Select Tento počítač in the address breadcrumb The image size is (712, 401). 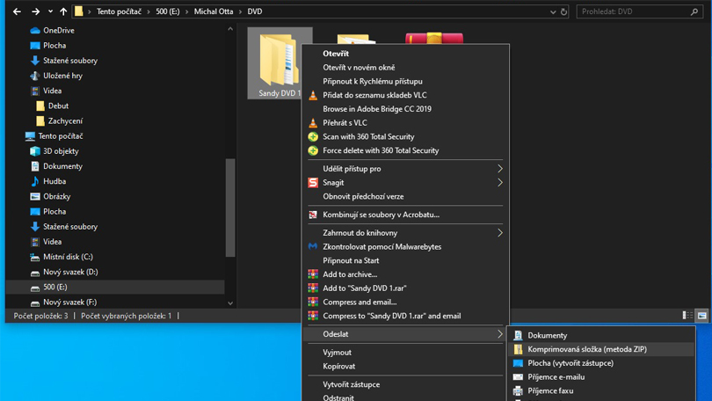pyautogui.click(x=119, y=11)
